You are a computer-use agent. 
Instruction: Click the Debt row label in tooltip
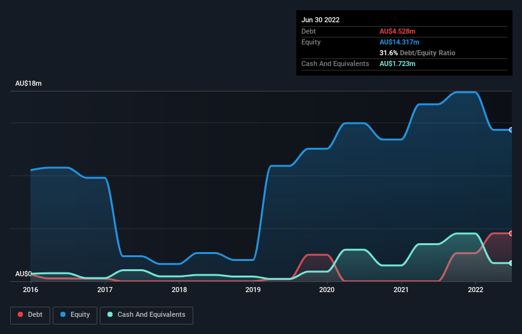(x=308, y=31)
